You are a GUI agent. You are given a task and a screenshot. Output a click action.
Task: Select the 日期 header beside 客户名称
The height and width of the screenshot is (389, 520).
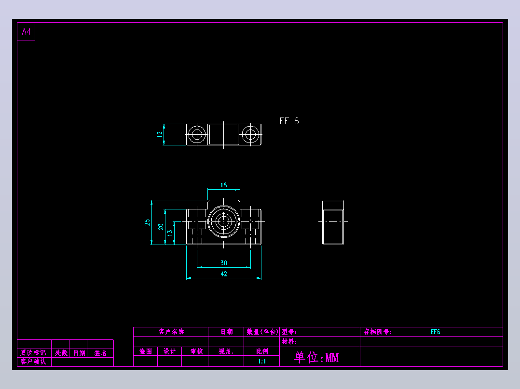tap(227, 332)
